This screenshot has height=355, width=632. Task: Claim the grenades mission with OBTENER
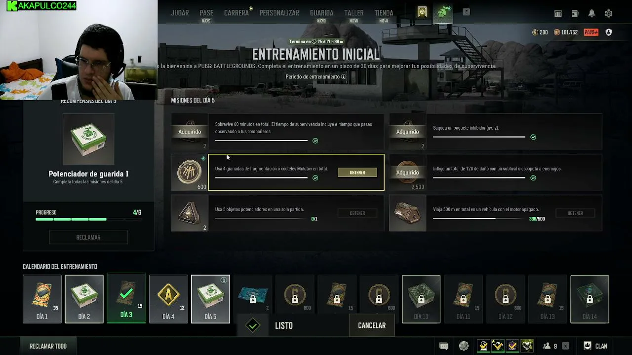pos(357,173)
